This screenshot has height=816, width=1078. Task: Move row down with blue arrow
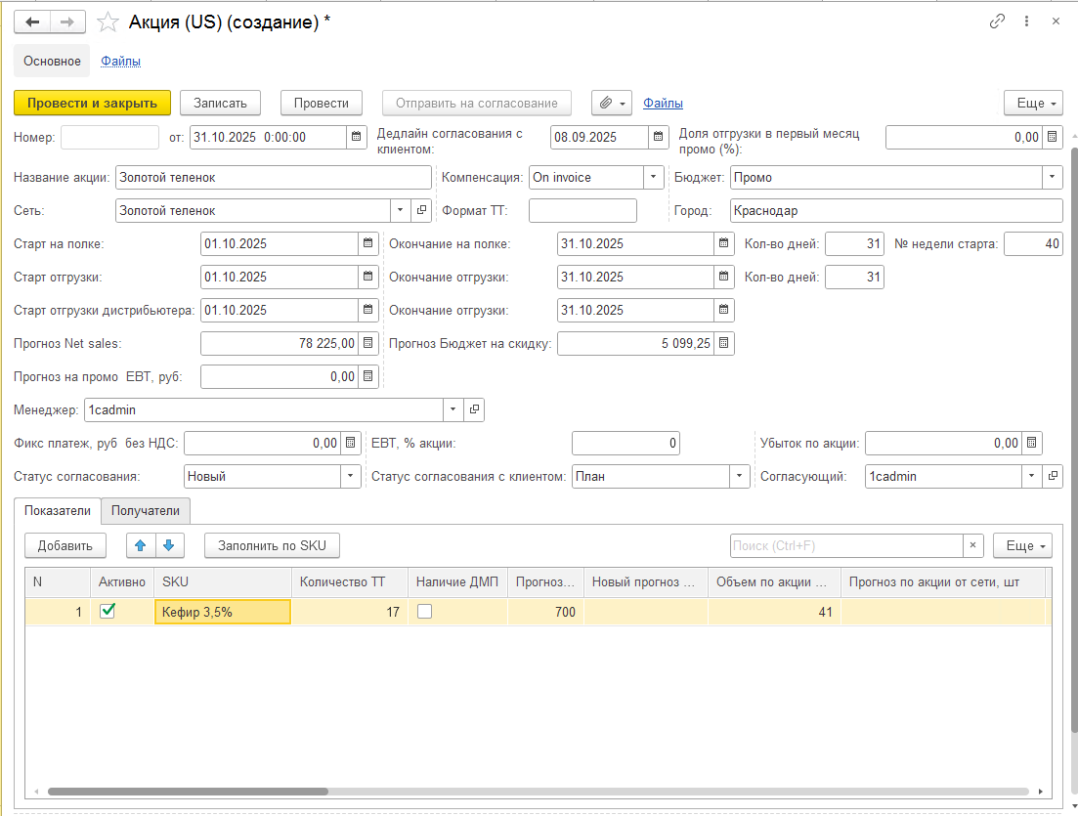[x=167, y=545]
